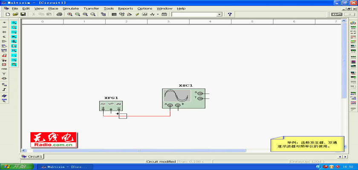This screenshot has width=358, height=170.
Task: Open the Simulate menu
Action: point(71,8)
